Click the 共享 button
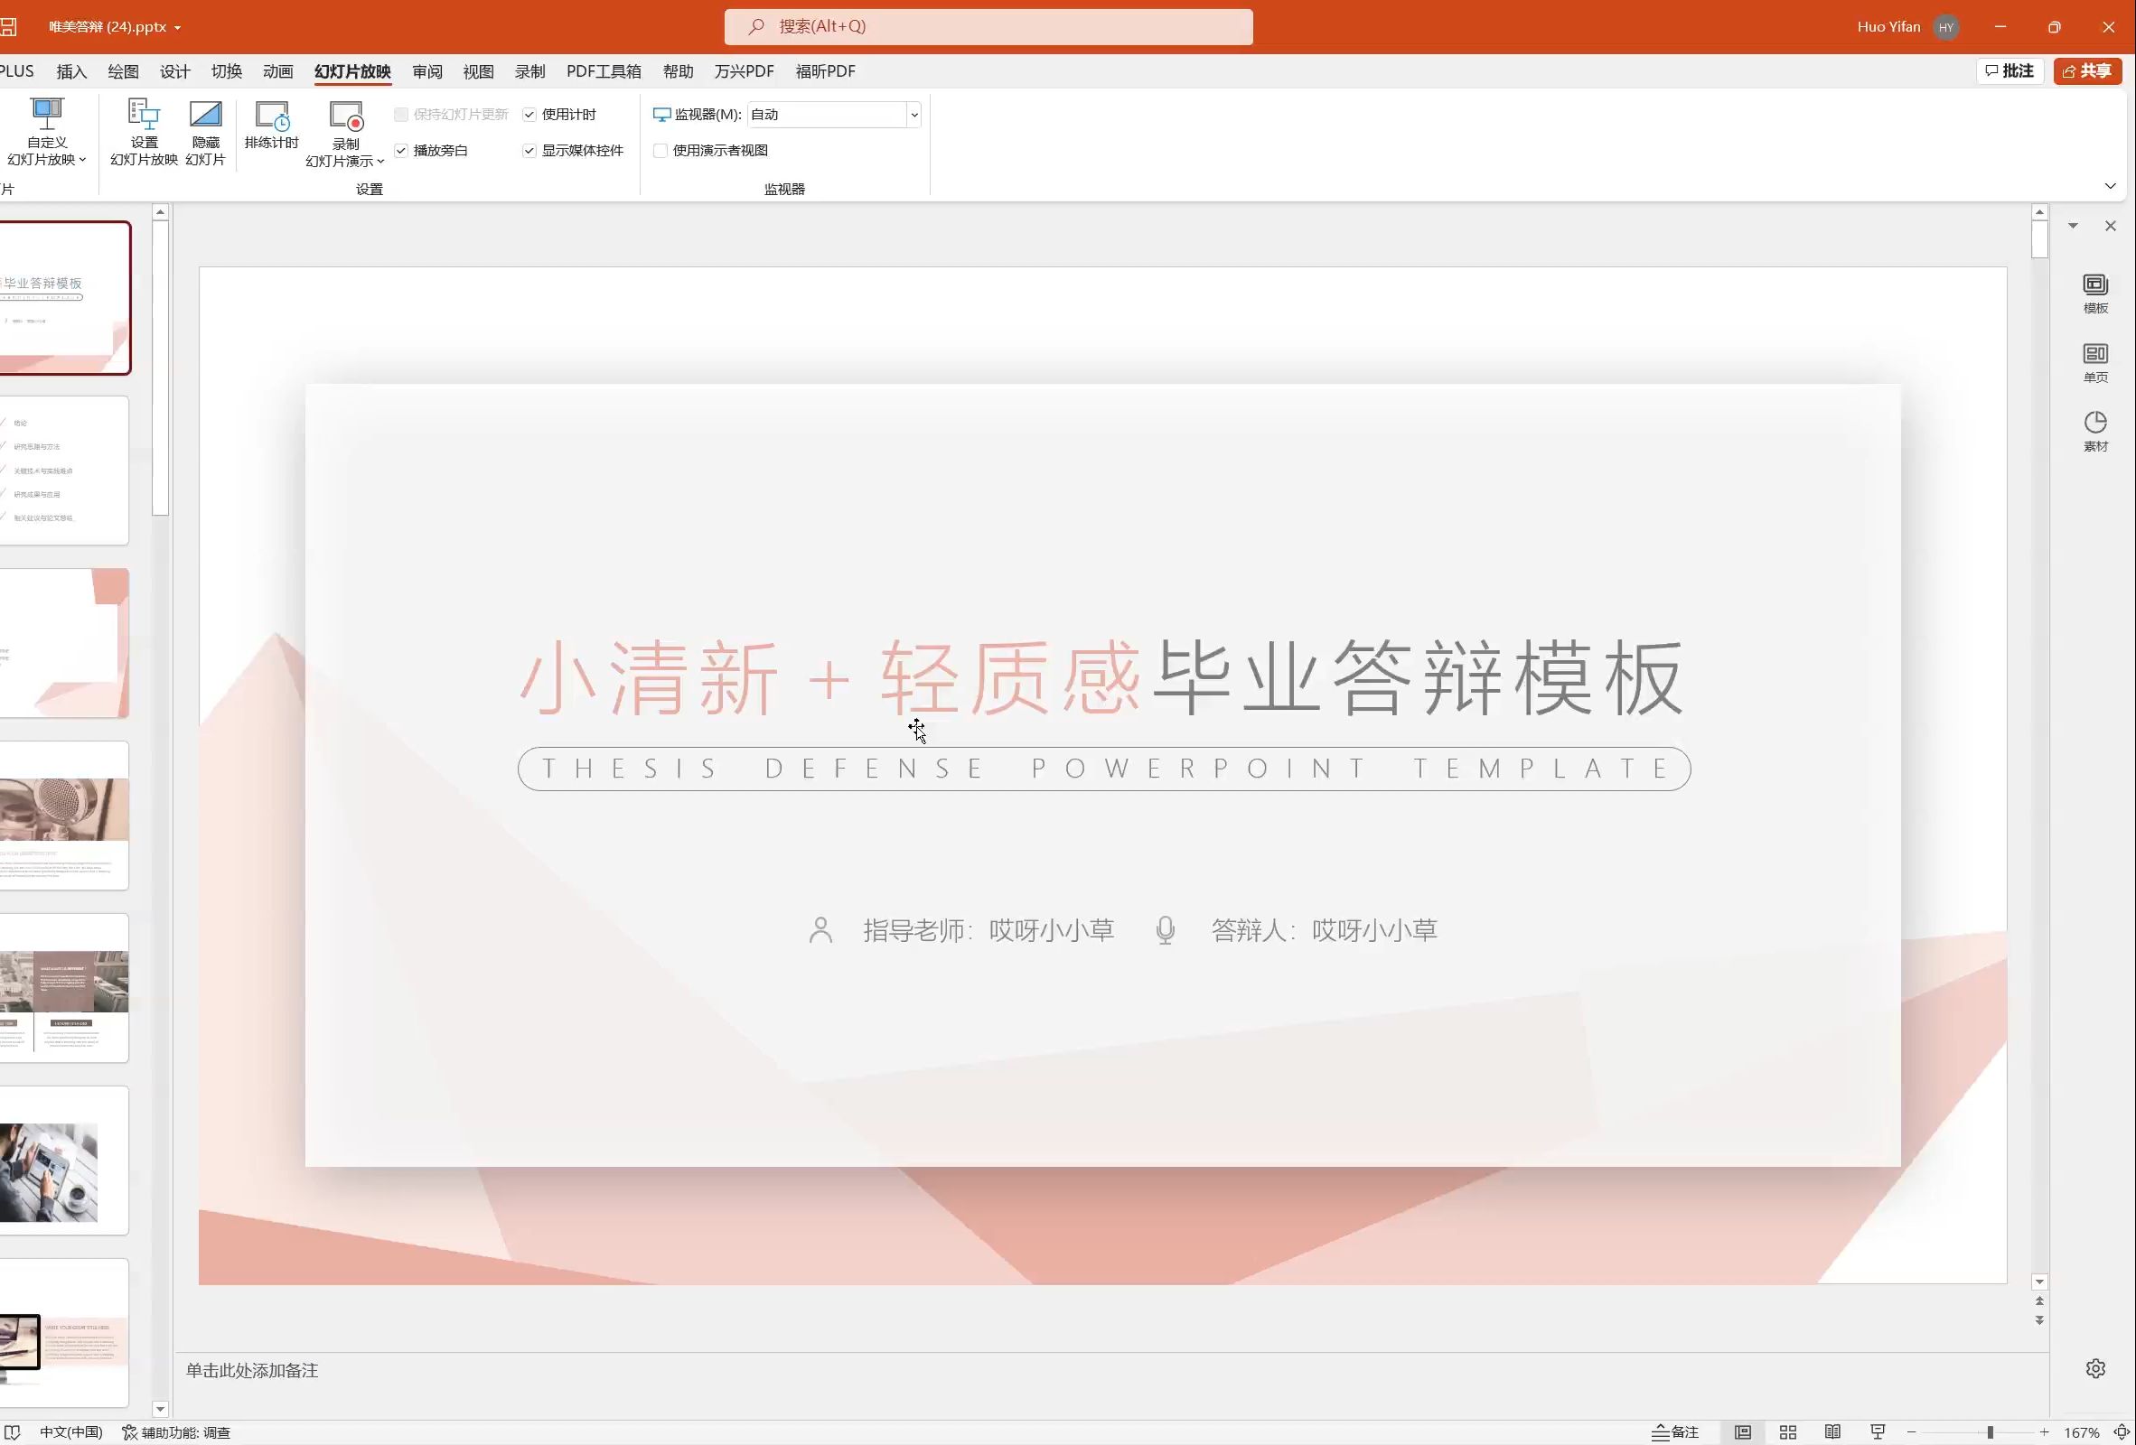 pos(2086,70)
